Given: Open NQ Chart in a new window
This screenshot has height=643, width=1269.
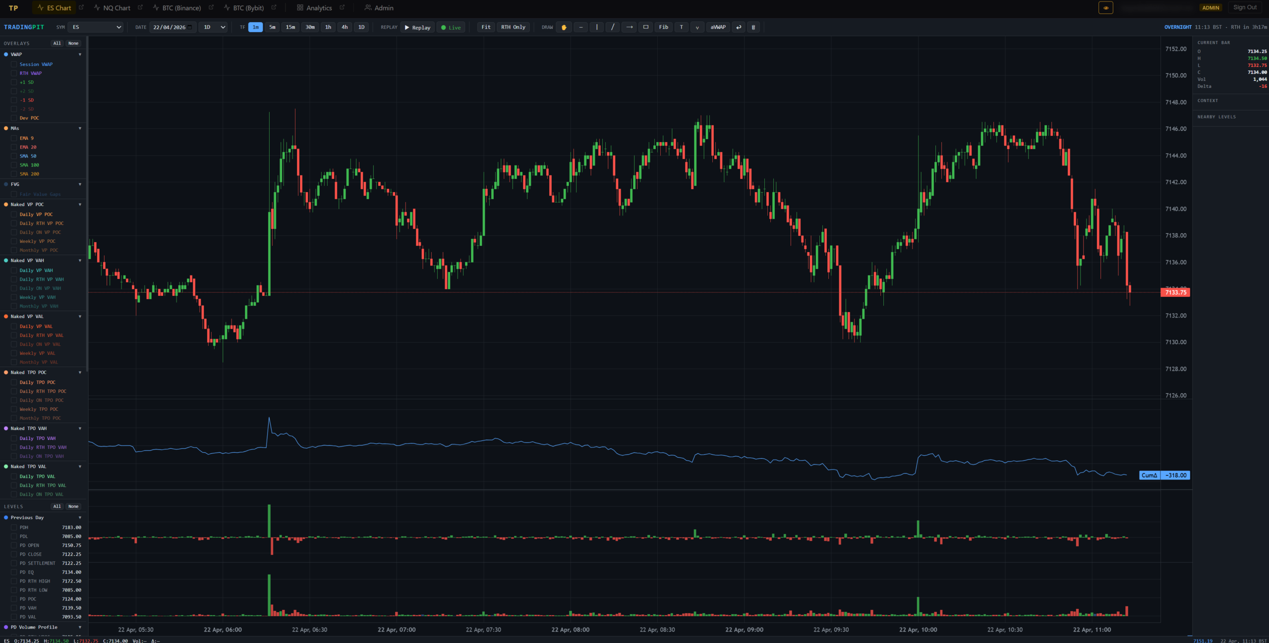Looking at the screenshot, I should (140, 7).
